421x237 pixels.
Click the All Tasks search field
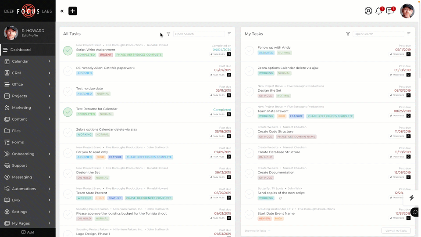pyautogui.click(x=199, y=34)
